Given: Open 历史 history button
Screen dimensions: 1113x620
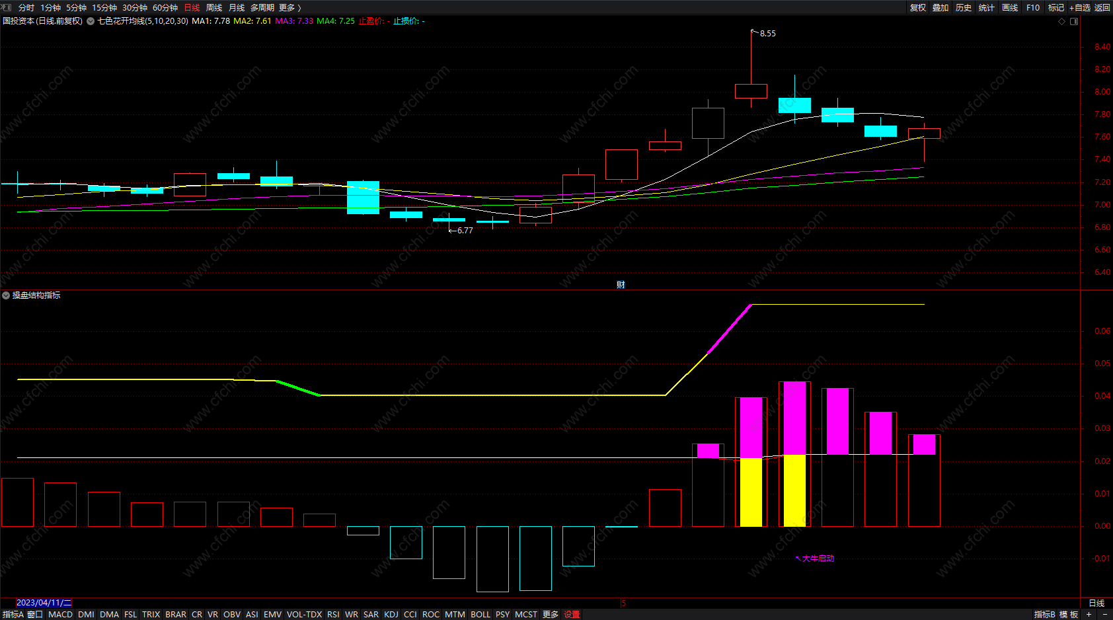Looking at the screenshot, I should click(964, 8).
